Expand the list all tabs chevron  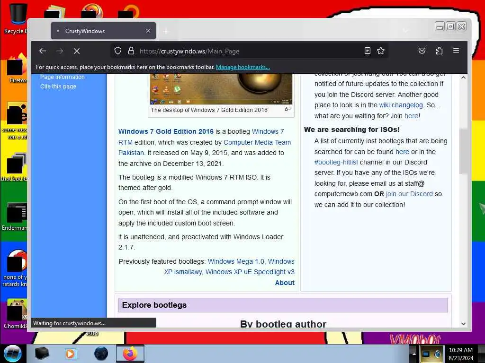(x=405, y=31)
